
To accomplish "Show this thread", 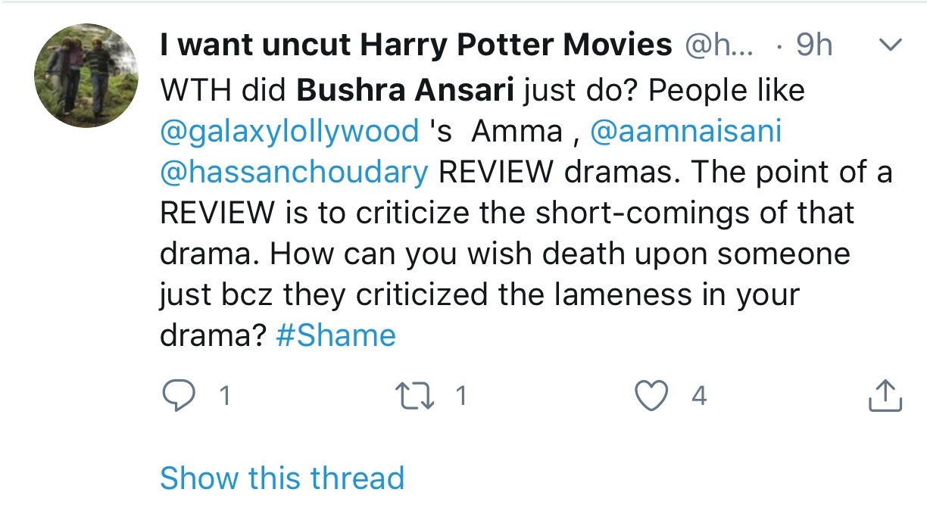I will tap(282, 478).
